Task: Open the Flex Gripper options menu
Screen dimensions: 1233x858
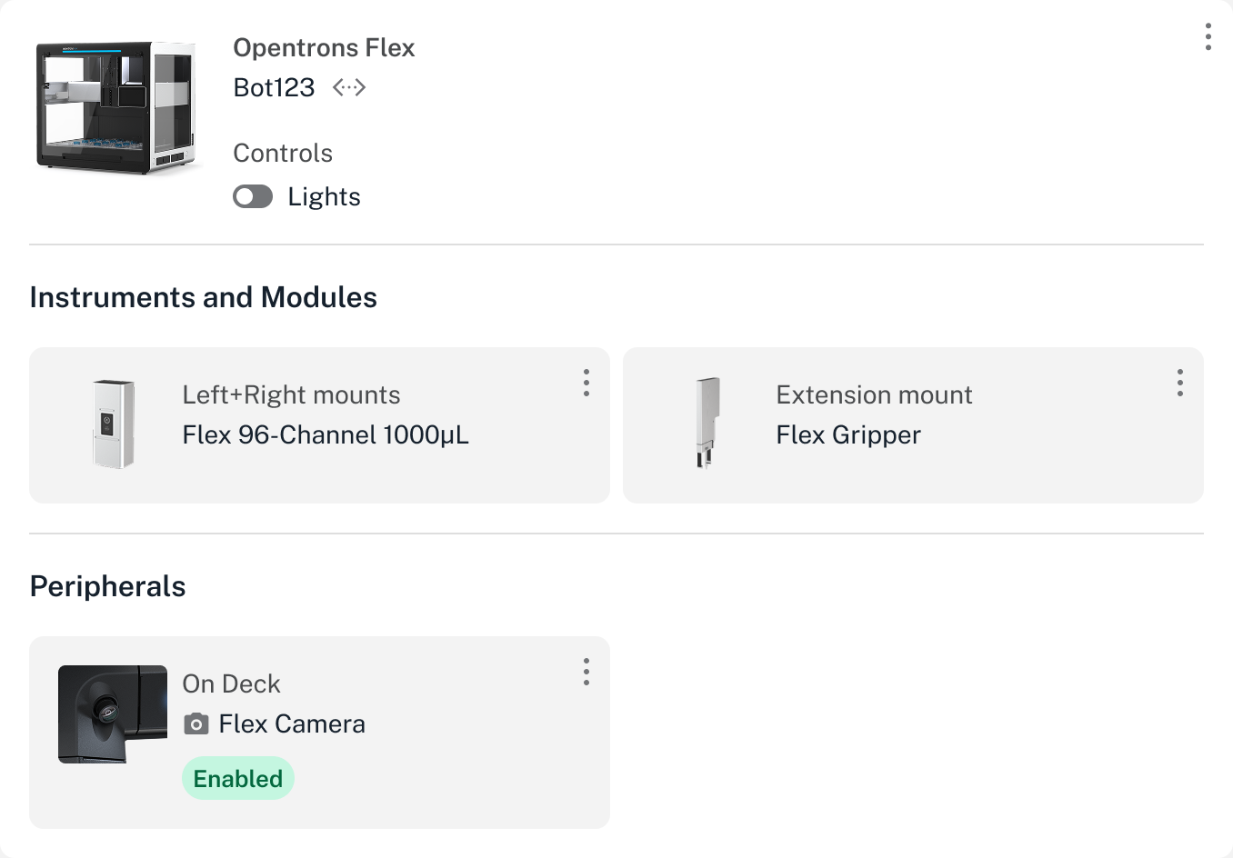Action: click(x=1179, y=384)
